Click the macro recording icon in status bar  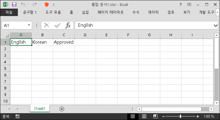(x=17, y=116)
